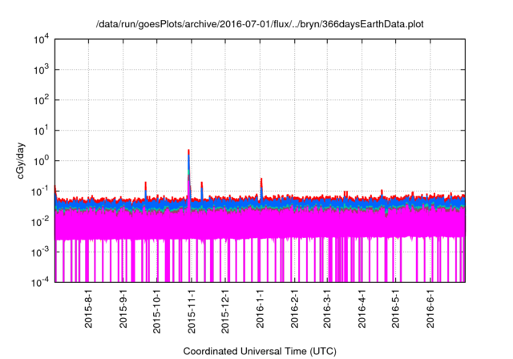This screenshot has width=513, height=359.
Task: Click the 10^-2 y-axis tick label
Action: click(40, 222)
